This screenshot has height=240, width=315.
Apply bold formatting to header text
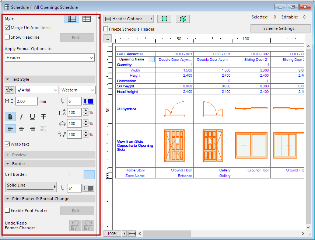[x=10, y=117]
